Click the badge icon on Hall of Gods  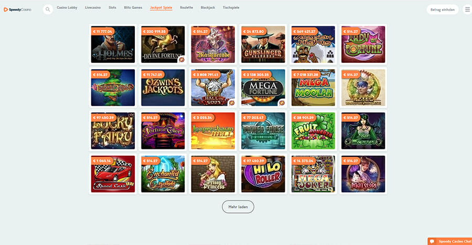click(x=231, y=103)
